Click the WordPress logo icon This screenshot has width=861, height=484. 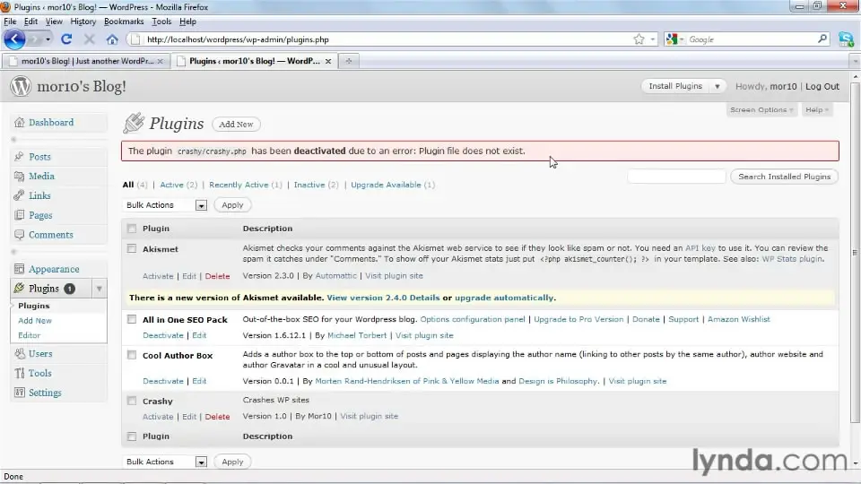(x=21, y=86)
